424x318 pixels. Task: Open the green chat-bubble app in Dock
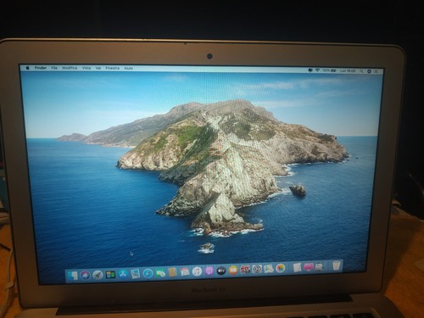pyautogui.click(x=160, y=273)
